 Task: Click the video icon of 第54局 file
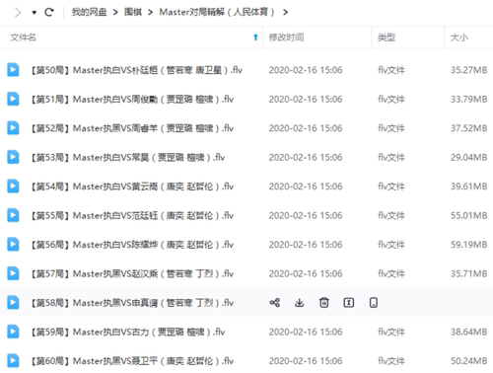[13, 186]
